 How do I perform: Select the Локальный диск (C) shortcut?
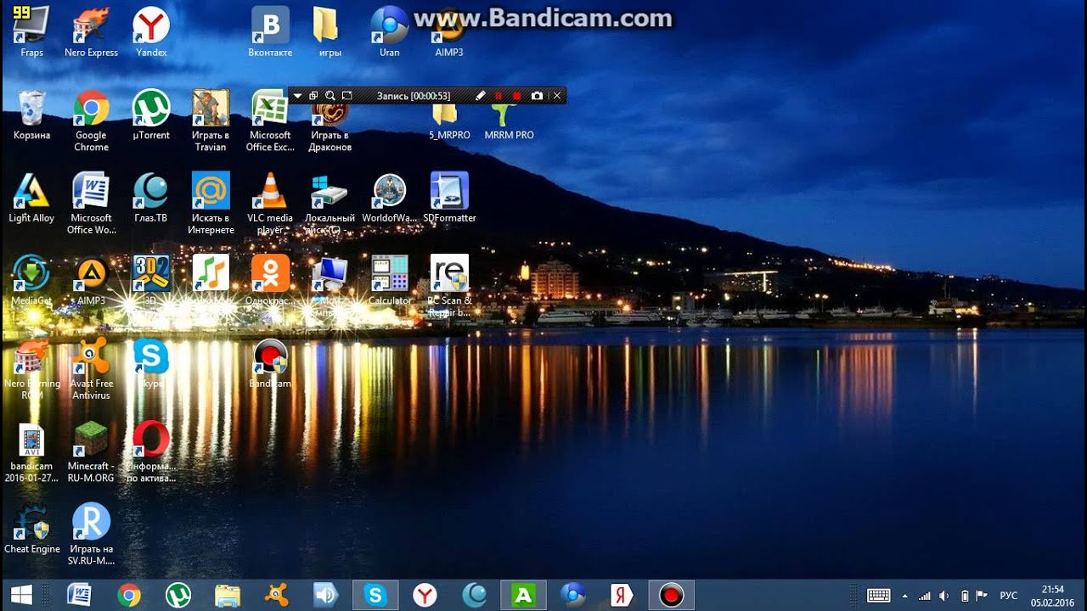329,204
